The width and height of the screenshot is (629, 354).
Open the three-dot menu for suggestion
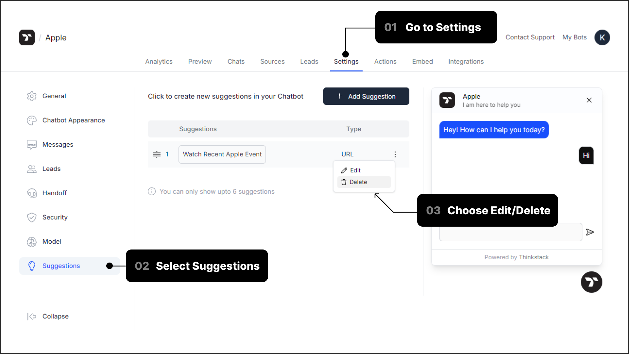[x=395, y=154]
